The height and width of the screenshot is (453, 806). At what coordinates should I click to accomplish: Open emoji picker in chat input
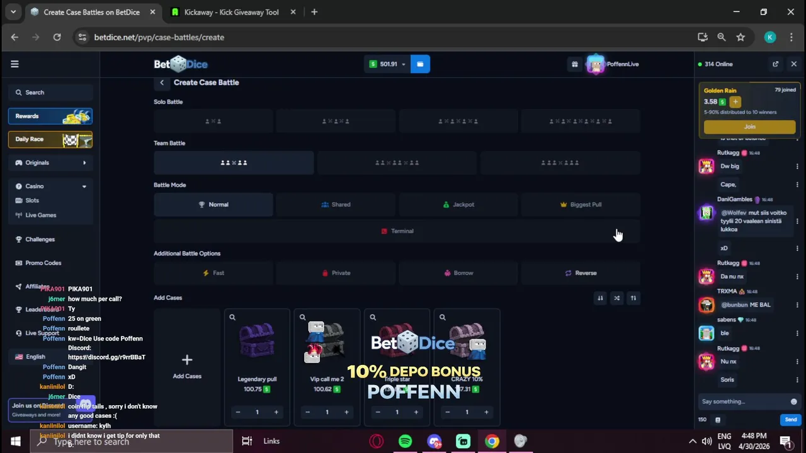tap(793, 401)
